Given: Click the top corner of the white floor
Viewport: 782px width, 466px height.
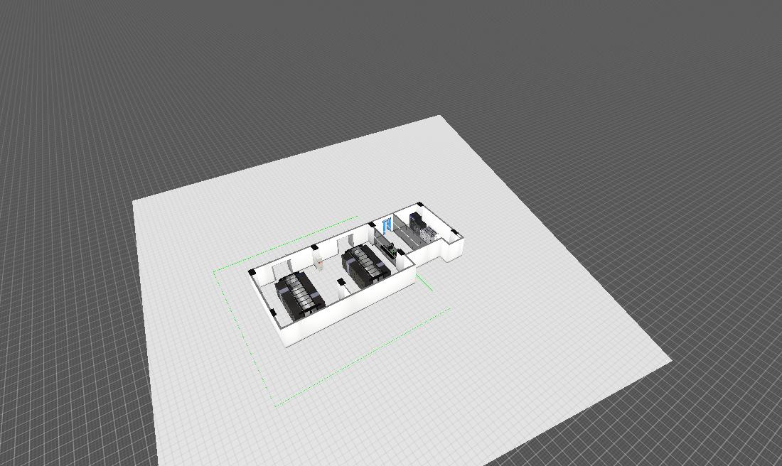Looking at the screenshot, I should click(x=441, y=116).
